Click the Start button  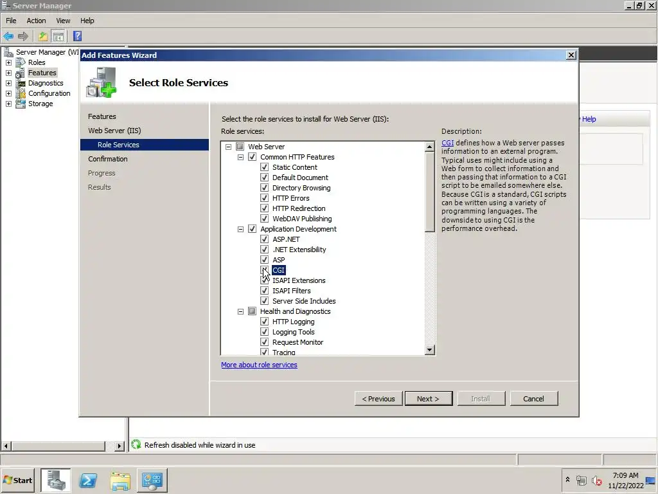[17, 480]
